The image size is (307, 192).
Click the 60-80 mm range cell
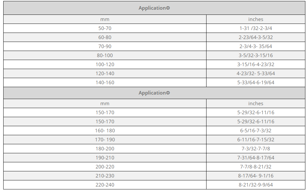point(105,37)
